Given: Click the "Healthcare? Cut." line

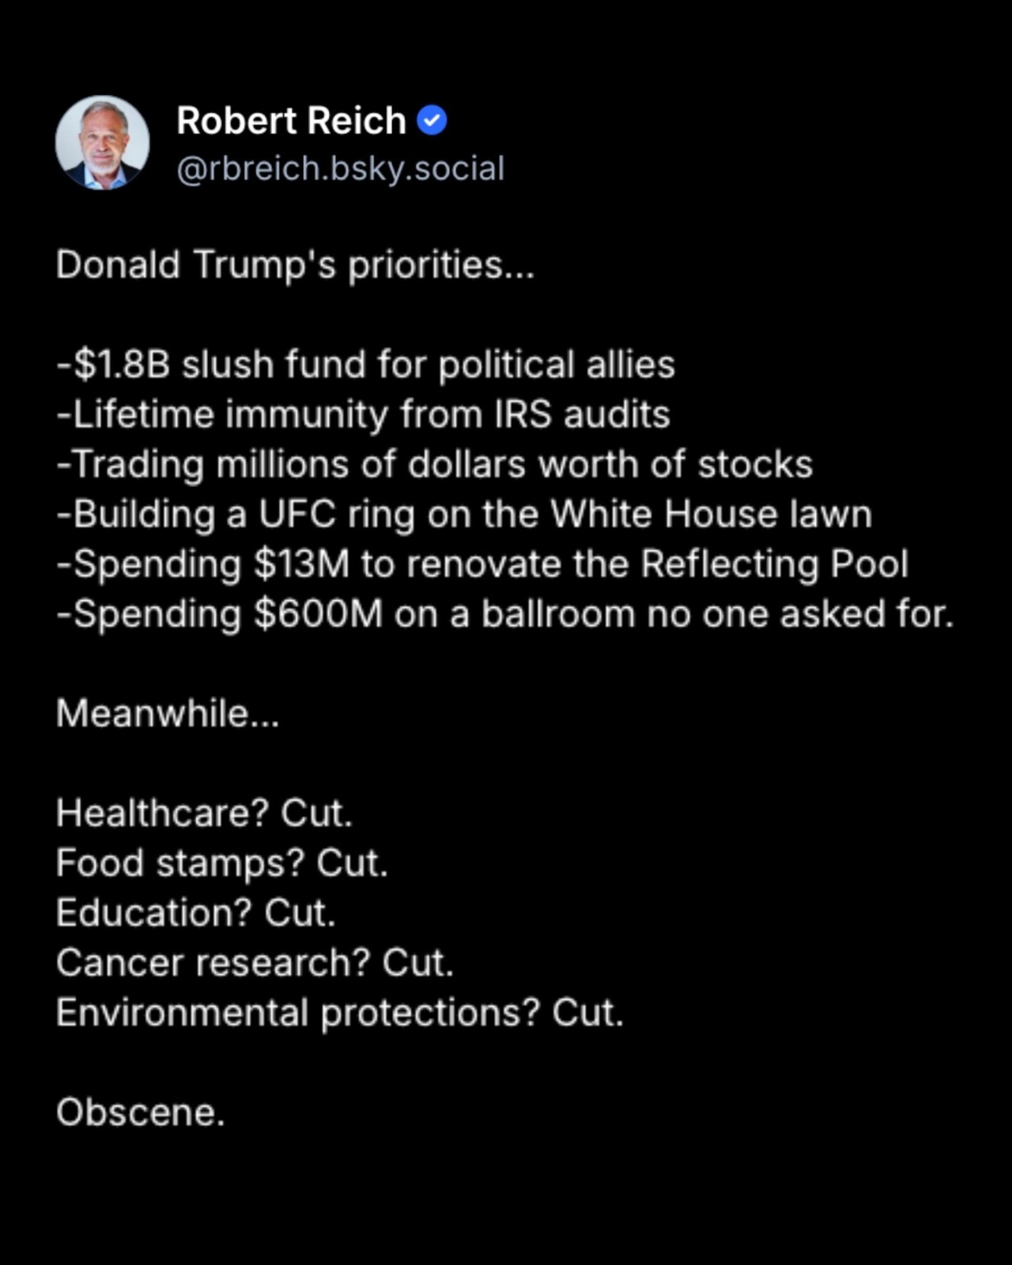Looking at the screenshot, I should click(x=204, y=814).
